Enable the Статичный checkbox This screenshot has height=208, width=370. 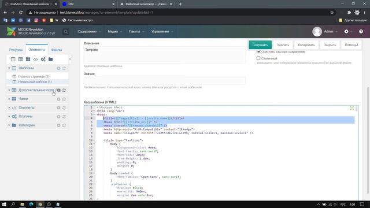258,58
